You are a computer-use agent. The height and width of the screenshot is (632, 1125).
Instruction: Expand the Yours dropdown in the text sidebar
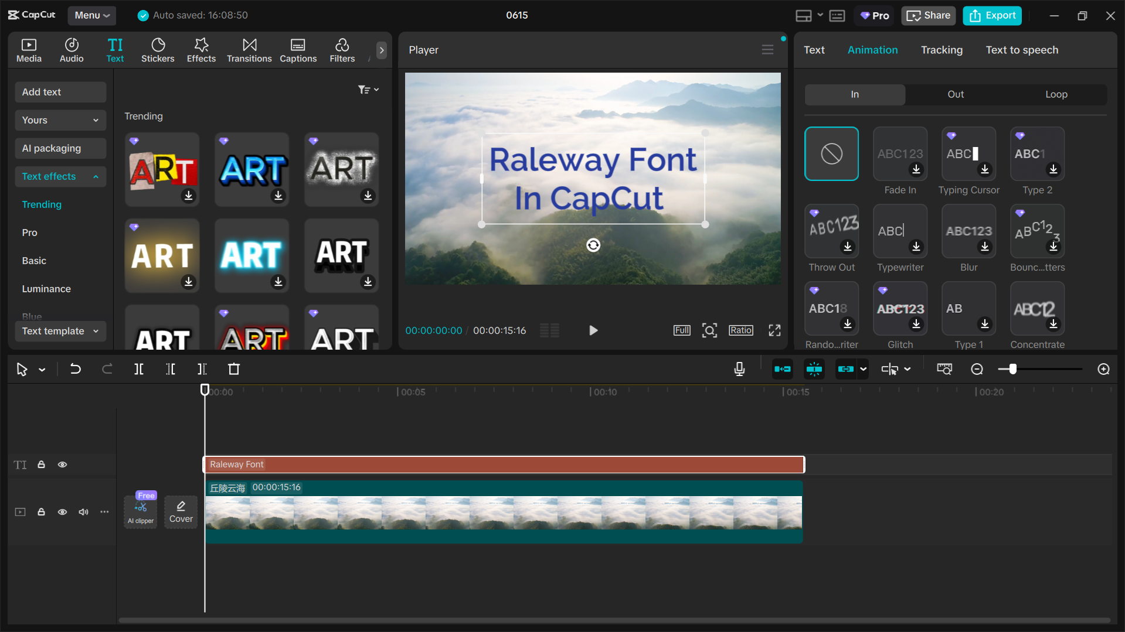click(60, 120)
